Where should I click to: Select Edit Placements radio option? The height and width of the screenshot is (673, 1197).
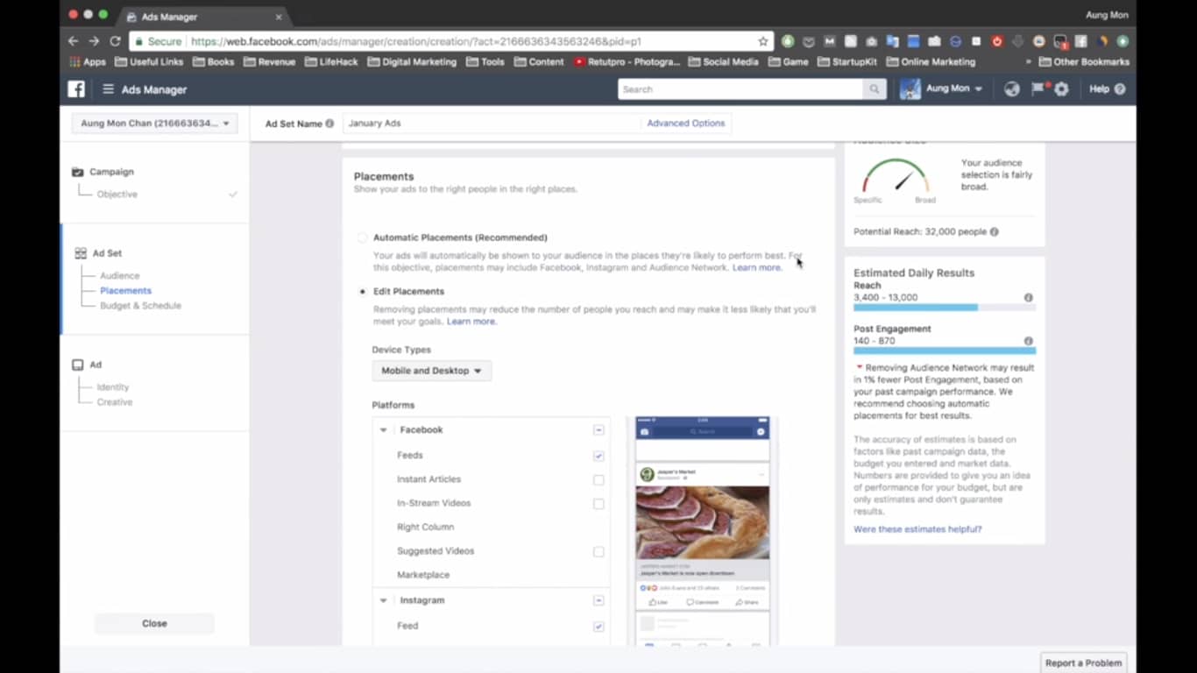click(x=362, y=292)
